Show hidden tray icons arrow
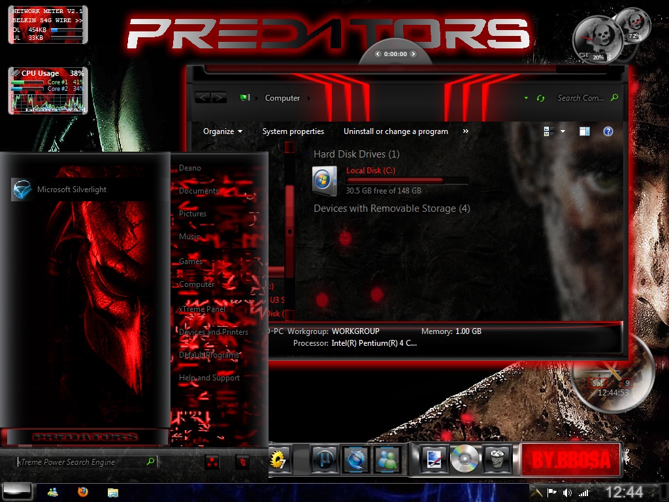Viewport: 669px width, 502px height. tap(537, 493)
